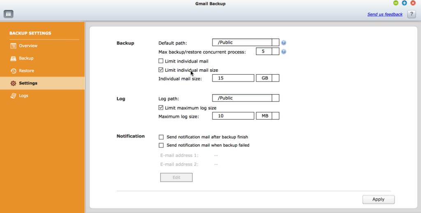Open the Logs section label in the sidebar

click(23, 96)
